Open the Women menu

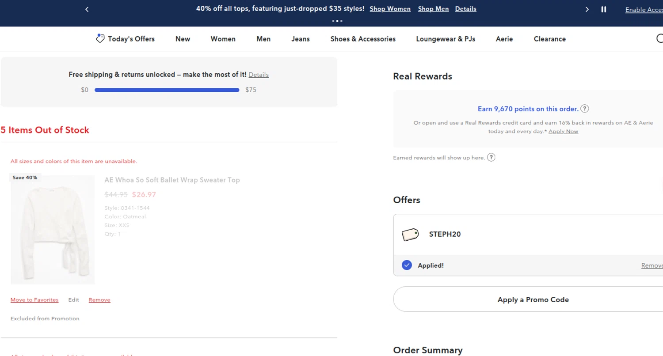click(223, 39)
